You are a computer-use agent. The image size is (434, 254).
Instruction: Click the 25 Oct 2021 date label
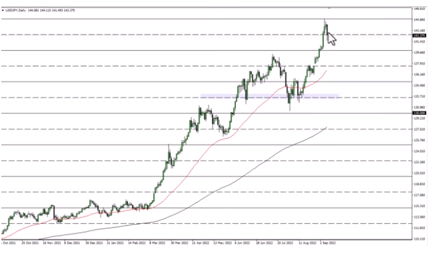coord(30,243)
